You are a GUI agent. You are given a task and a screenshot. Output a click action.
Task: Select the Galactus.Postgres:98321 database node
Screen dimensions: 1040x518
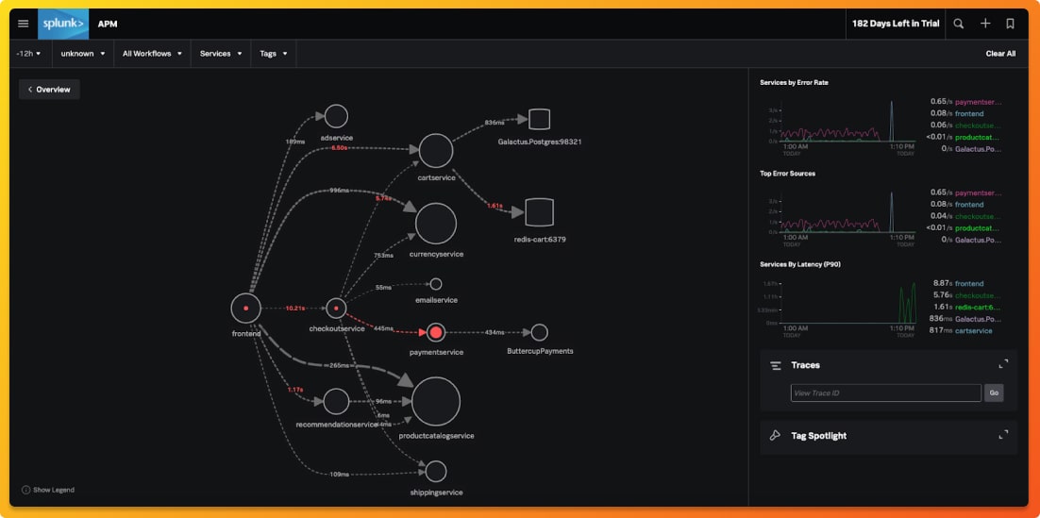tap(539, 120)
